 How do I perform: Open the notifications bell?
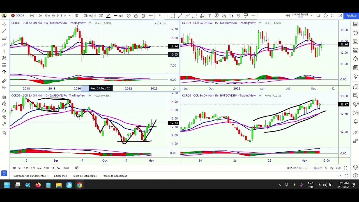point(356,122)
